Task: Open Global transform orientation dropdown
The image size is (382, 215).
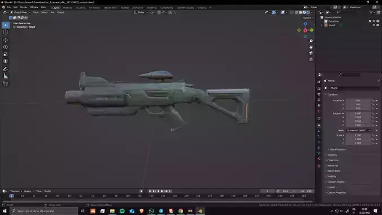Action: 141,12
